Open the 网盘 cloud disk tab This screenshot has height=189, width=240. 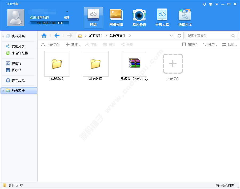93,18
